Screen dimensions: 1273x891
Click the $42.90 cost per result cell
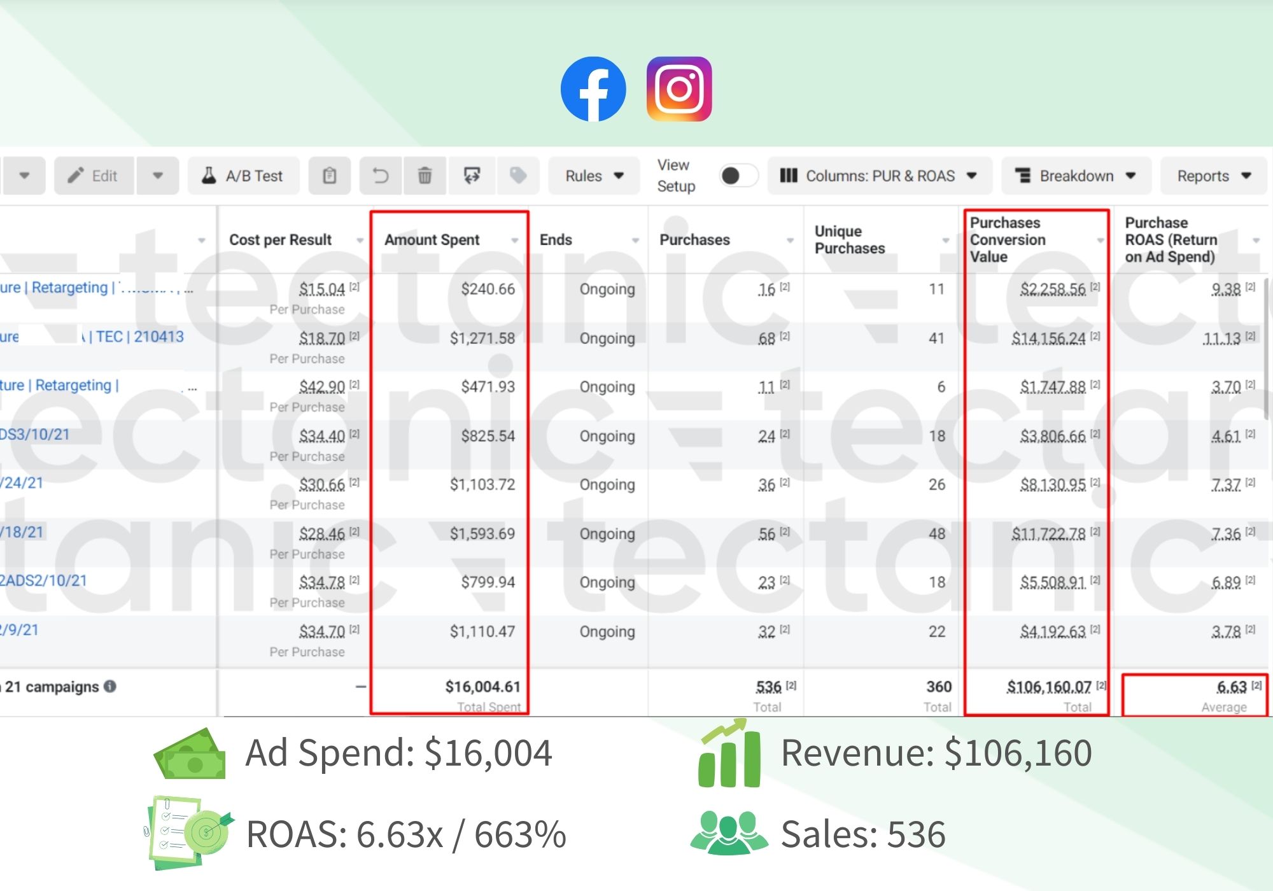point(322,386)
